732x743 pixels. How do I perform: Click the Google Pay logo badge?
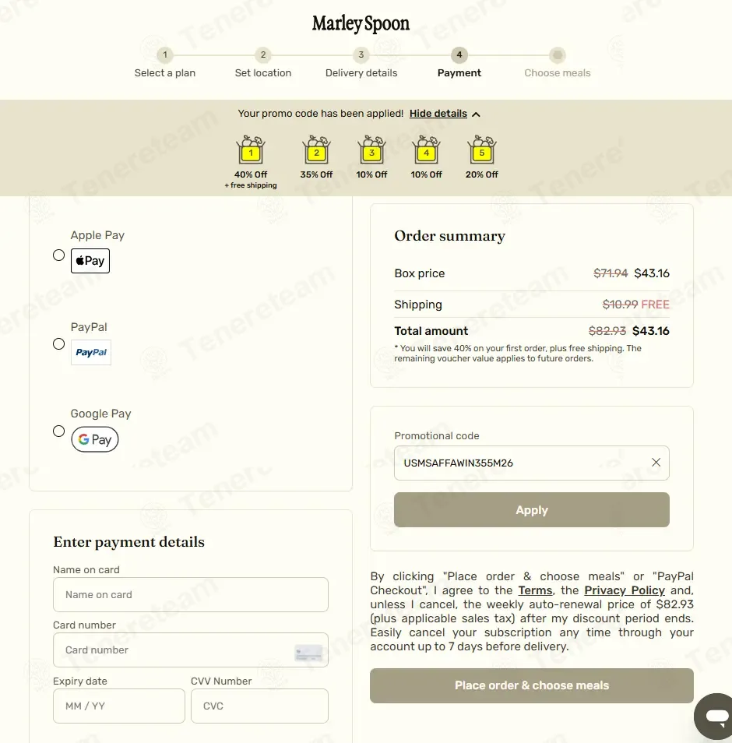coord(95,439)
